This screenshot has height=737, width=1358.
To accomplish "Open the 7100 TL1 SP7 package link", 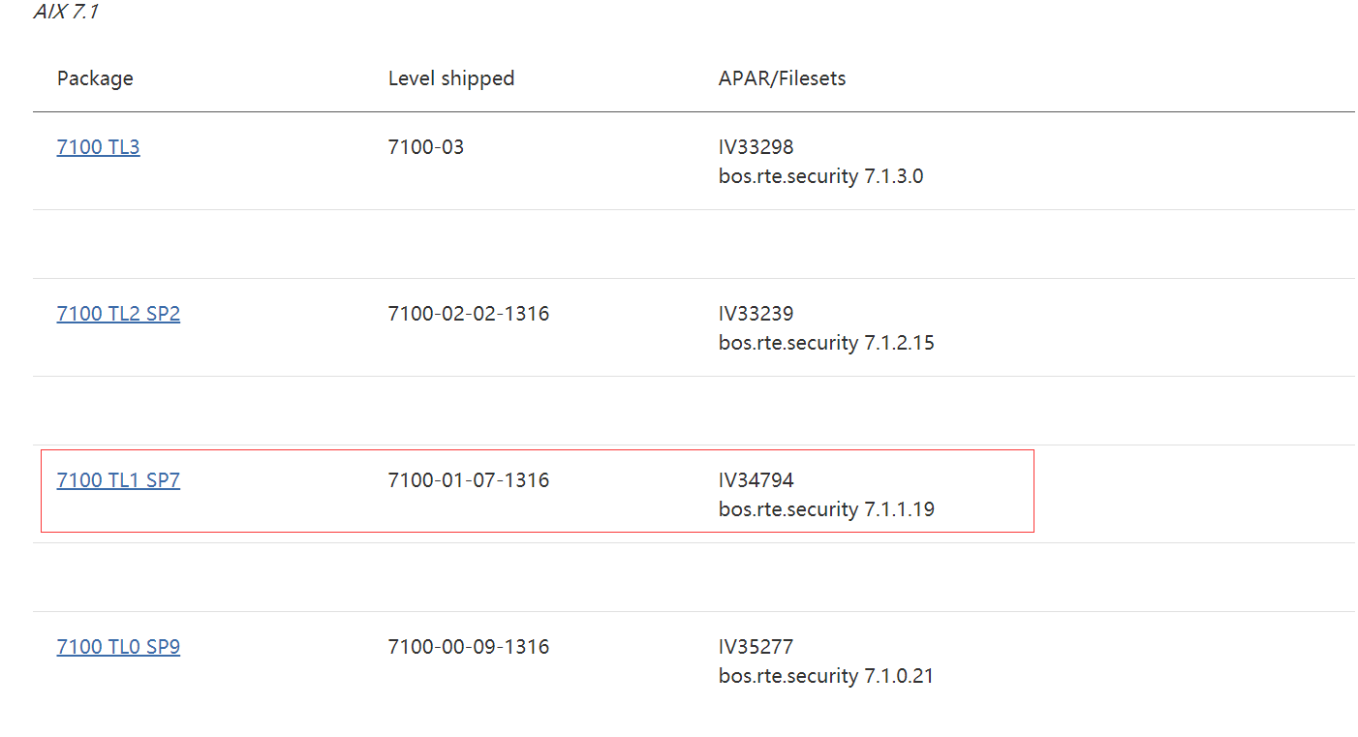I will click(x=118, y=480).
